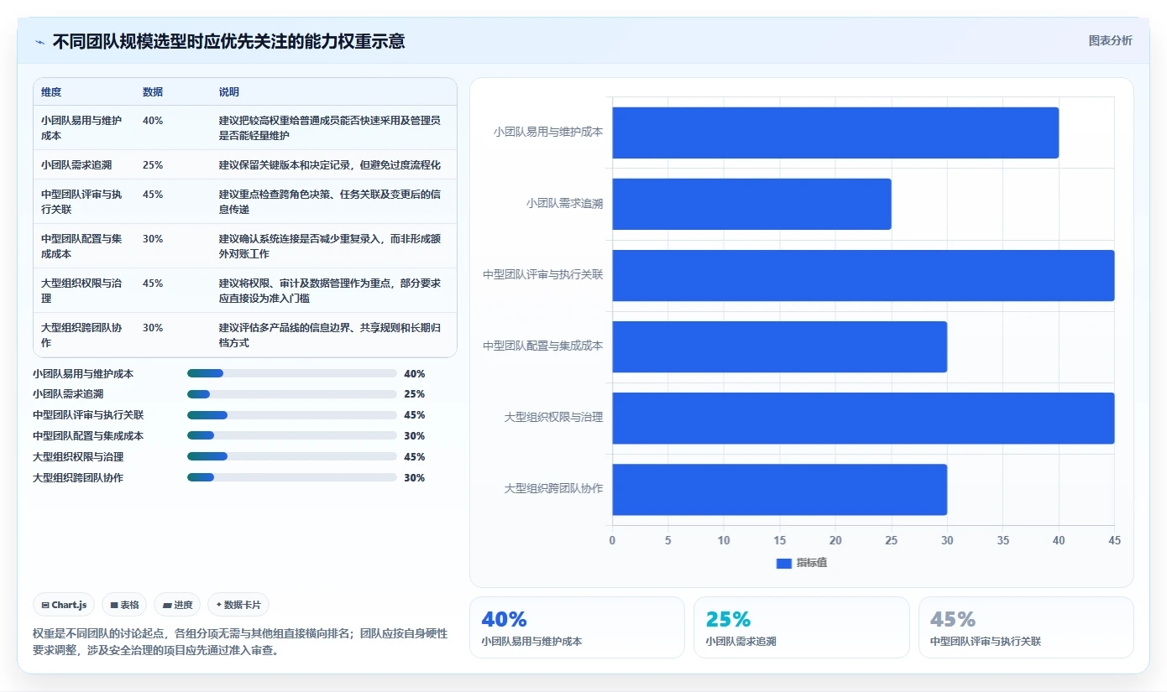The image size is (1167, 692).
Task: Click the 小团队易用与维护成本 progress bar
Action: pos(292,373)
